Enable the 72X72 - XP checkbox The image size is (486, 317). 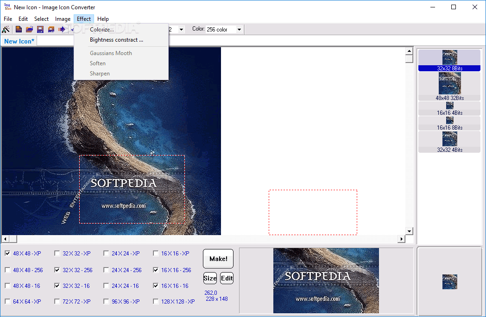click(x=57, y=302)
